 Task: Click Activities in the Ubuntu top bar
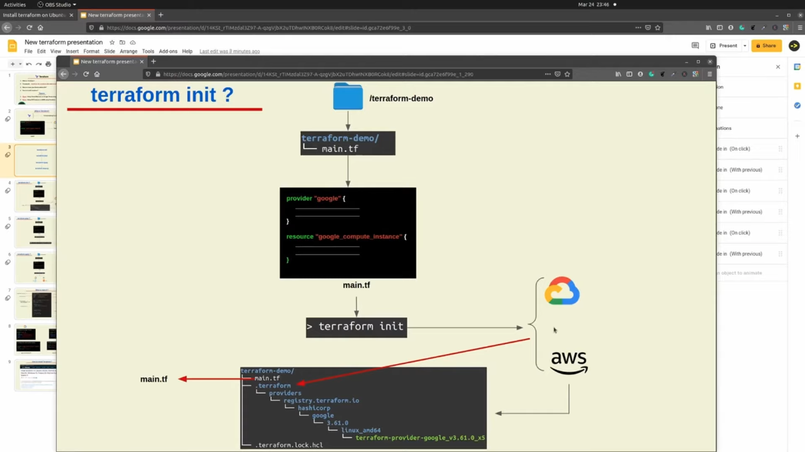15,4
